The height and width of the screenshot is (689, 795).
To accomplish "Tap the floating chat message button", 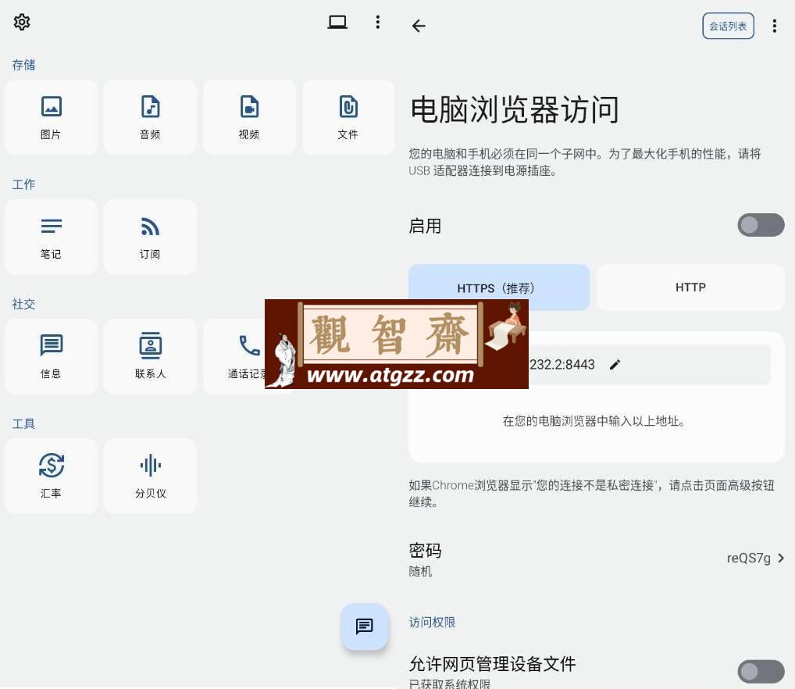I will click(365, 627).
